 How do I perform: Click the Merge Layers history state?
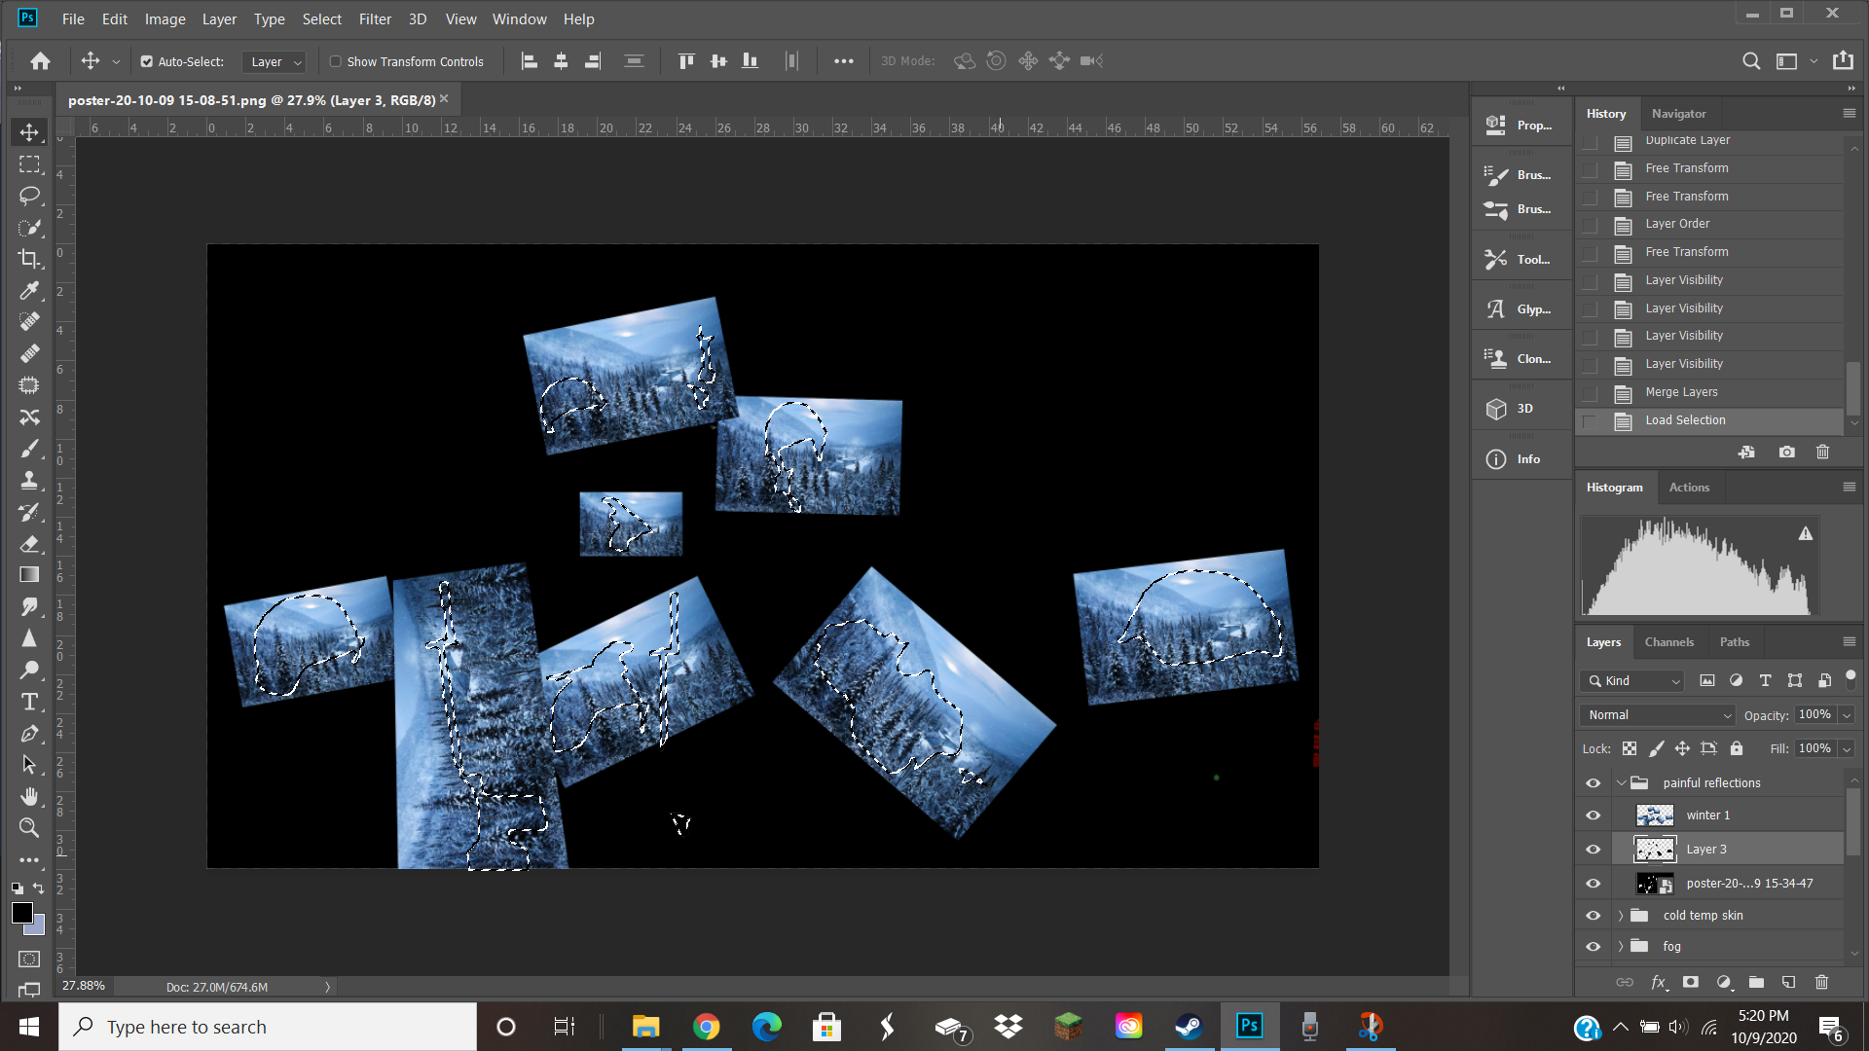[1681, 392]
